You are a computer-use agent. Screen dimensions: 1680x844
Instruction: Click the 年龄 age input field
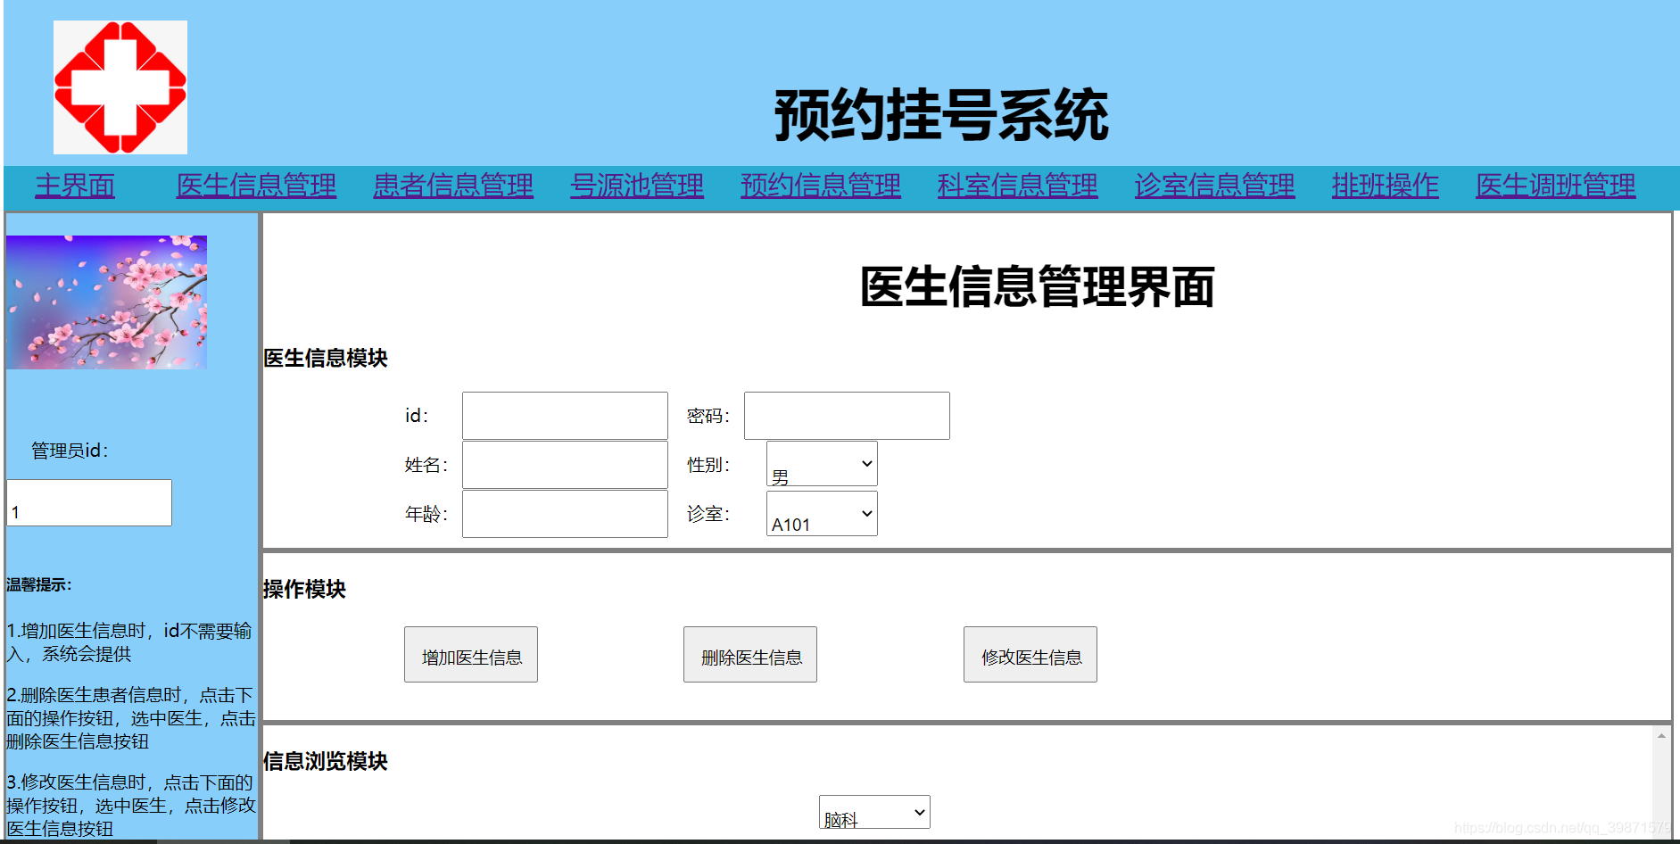click(564, 513)
